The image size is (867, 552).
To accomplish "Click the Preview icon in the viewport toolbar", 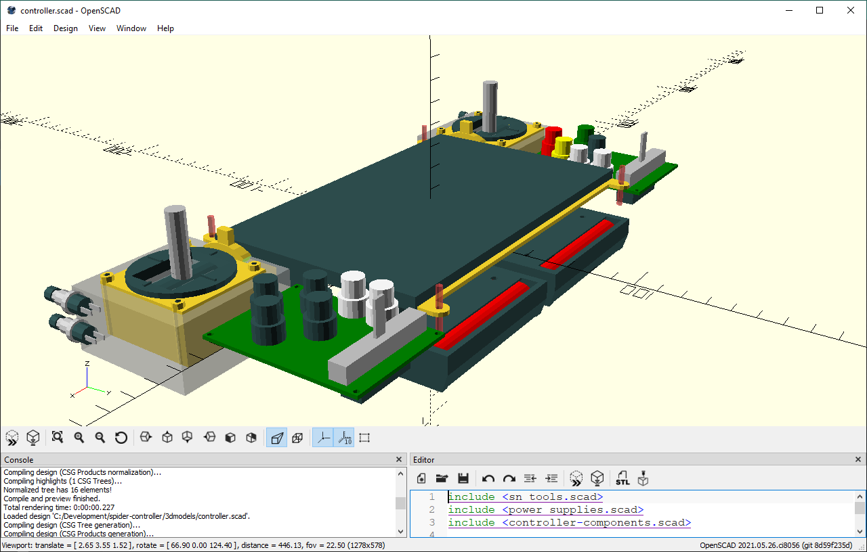I will [12, 438].
